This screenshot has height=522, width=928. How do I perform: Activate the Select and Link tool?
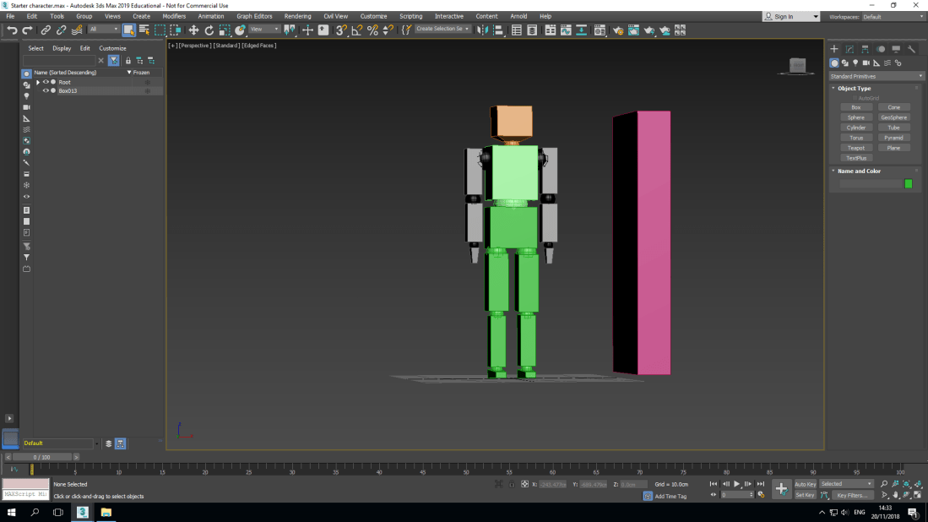click(x=44, y=30)
